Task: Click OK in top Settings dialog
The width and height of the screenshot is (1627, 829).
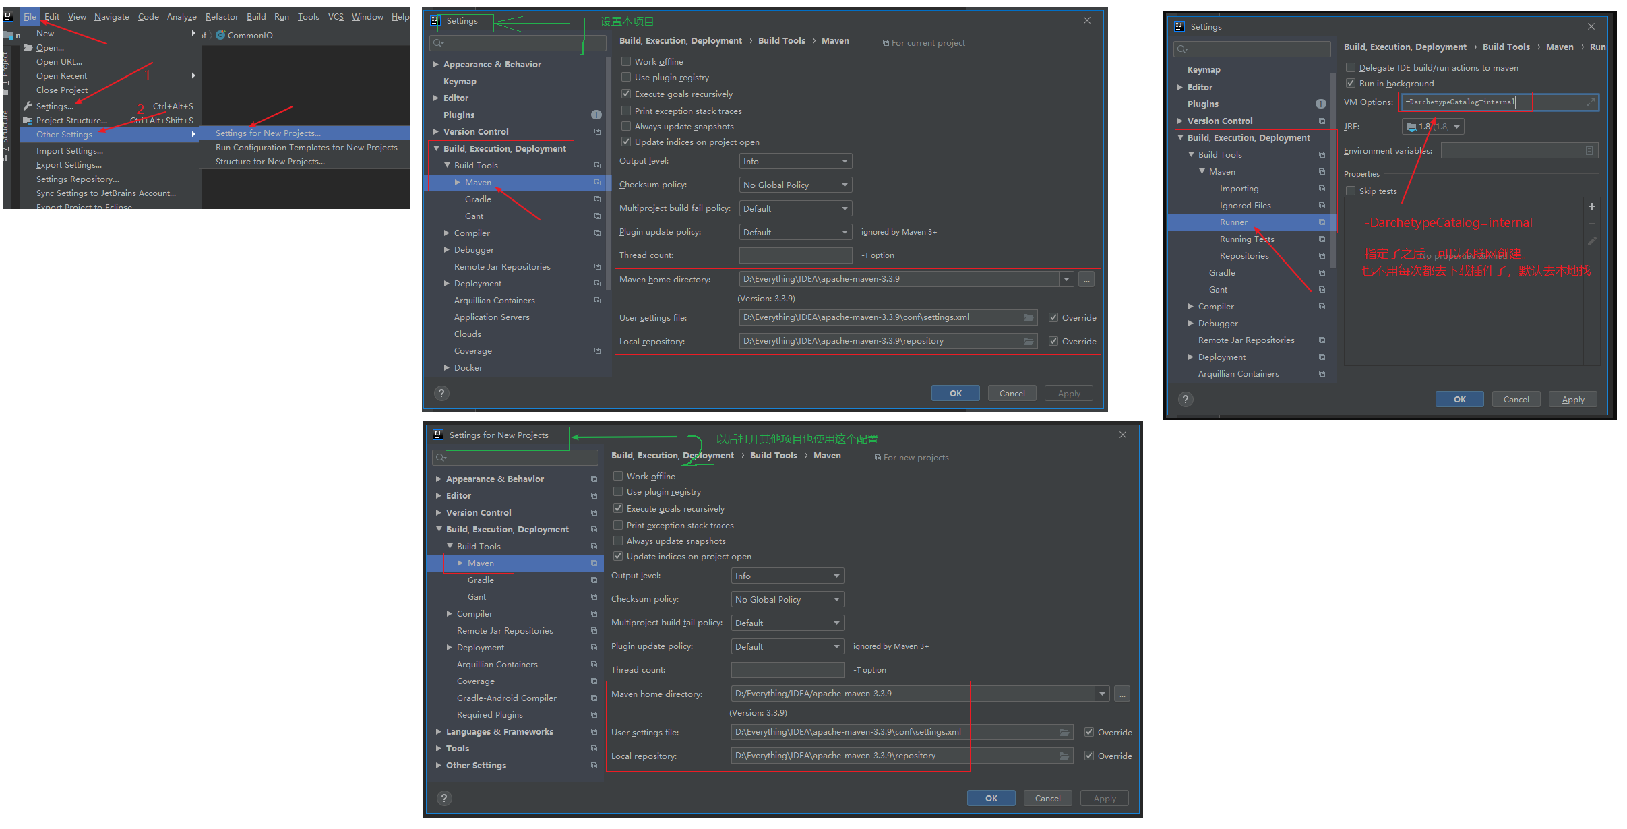Action: (956, 394)
